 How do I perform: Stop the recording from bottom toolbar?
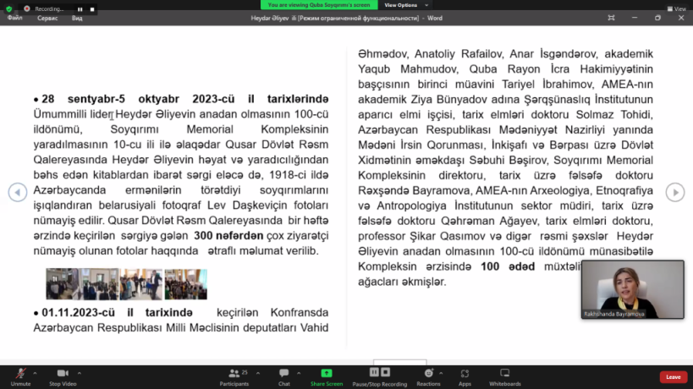point(385,372)
